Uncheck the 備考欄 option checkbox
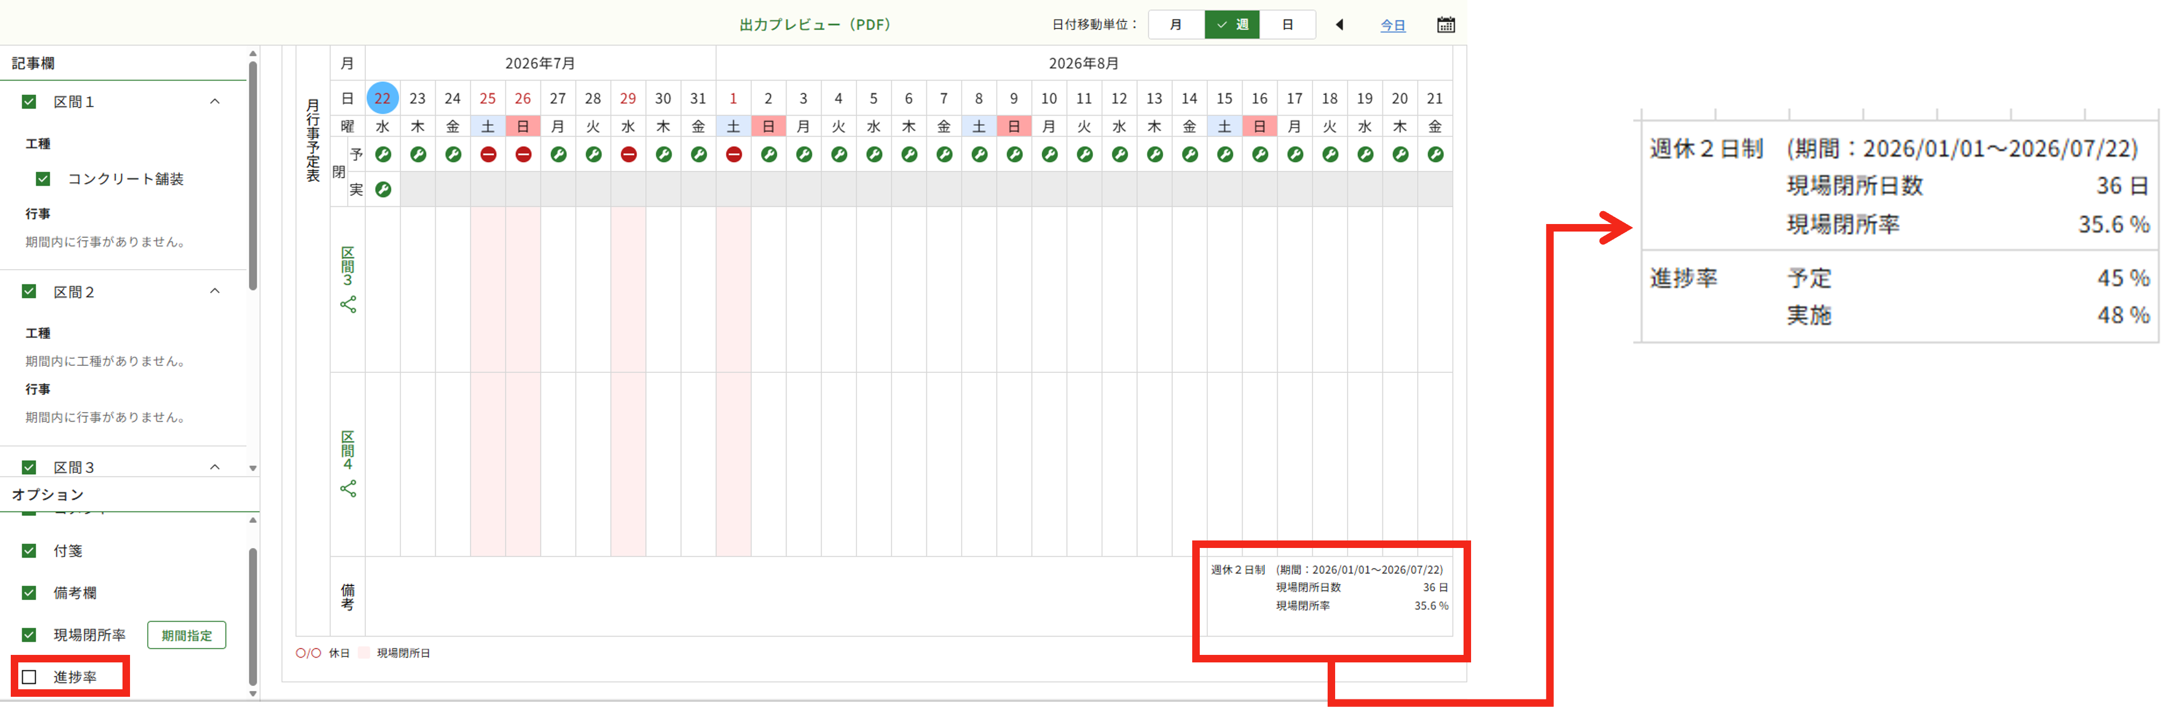The image size is (2169, 707). [x=28, y=593]
